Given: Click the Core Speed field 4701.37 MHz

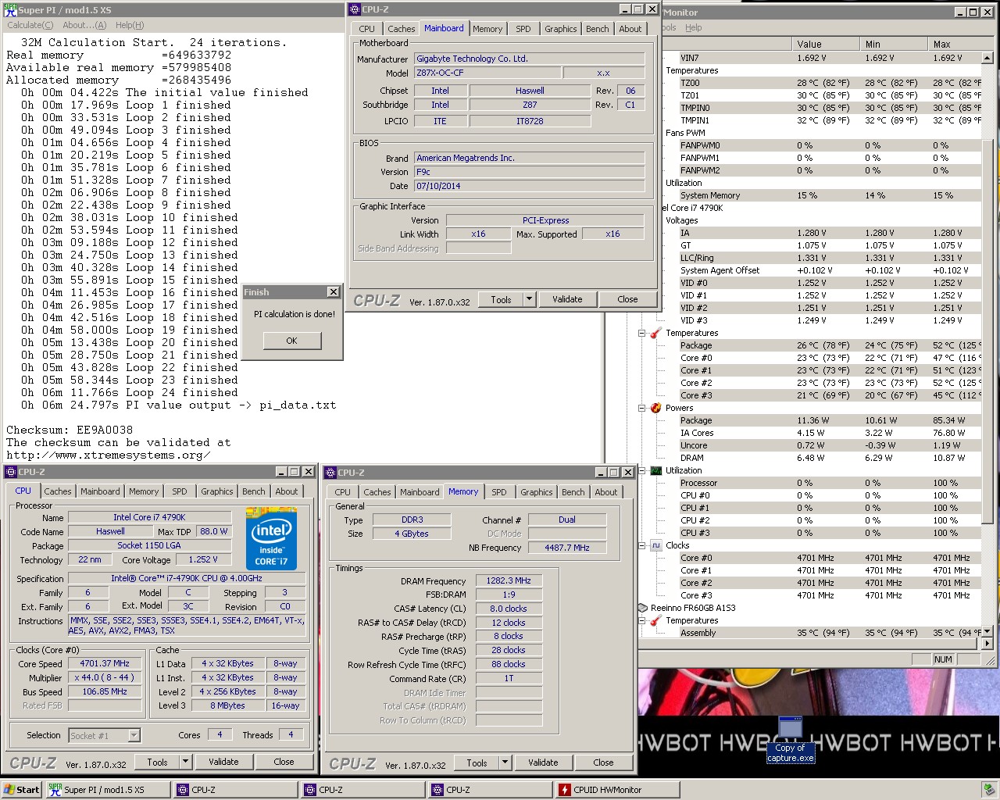Looking at the screenshot, I should tap(105, 663).
